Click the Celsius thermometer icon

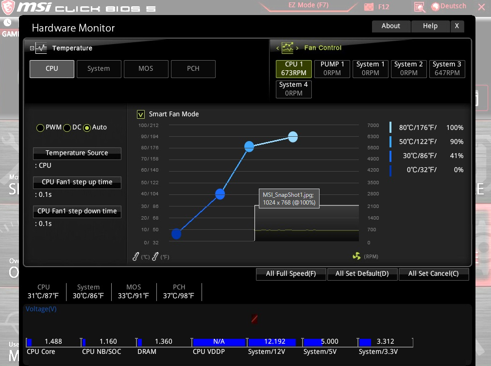click(135, 256)
